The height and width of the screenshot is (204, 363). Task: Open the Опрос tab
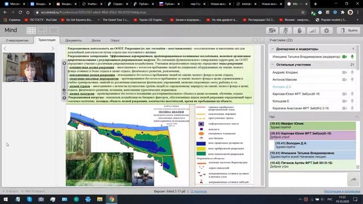click(x=115, y=40)
